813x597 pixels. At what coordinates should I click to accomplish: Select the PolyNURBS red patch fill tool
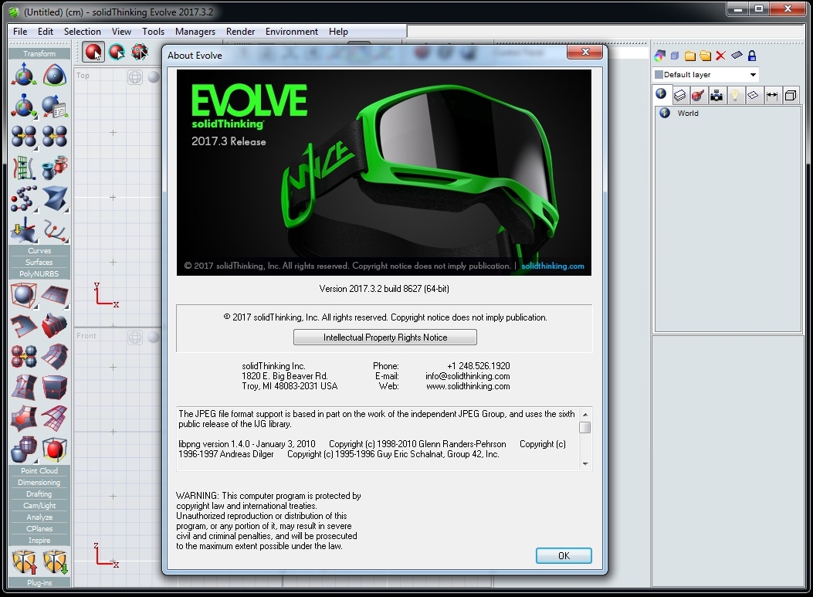click(24, 419)
